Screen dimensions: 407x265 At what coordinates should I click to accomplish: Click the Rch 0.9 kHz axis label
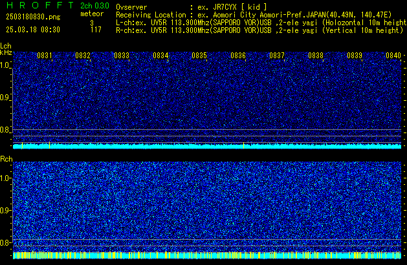pos(5,210)
